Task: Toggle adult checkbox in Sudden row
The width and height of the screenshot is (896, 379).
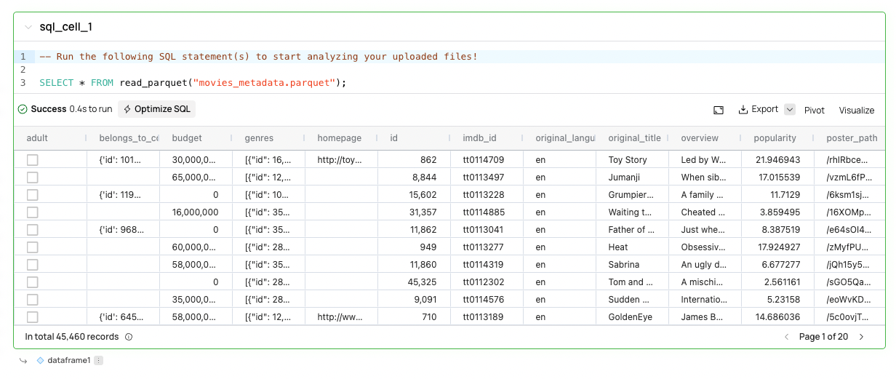Action: pos(32,300)
